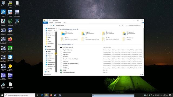Select Программатор Simatic recent file
Viewport: 173px width, 97px height.
tap(69, 72)
